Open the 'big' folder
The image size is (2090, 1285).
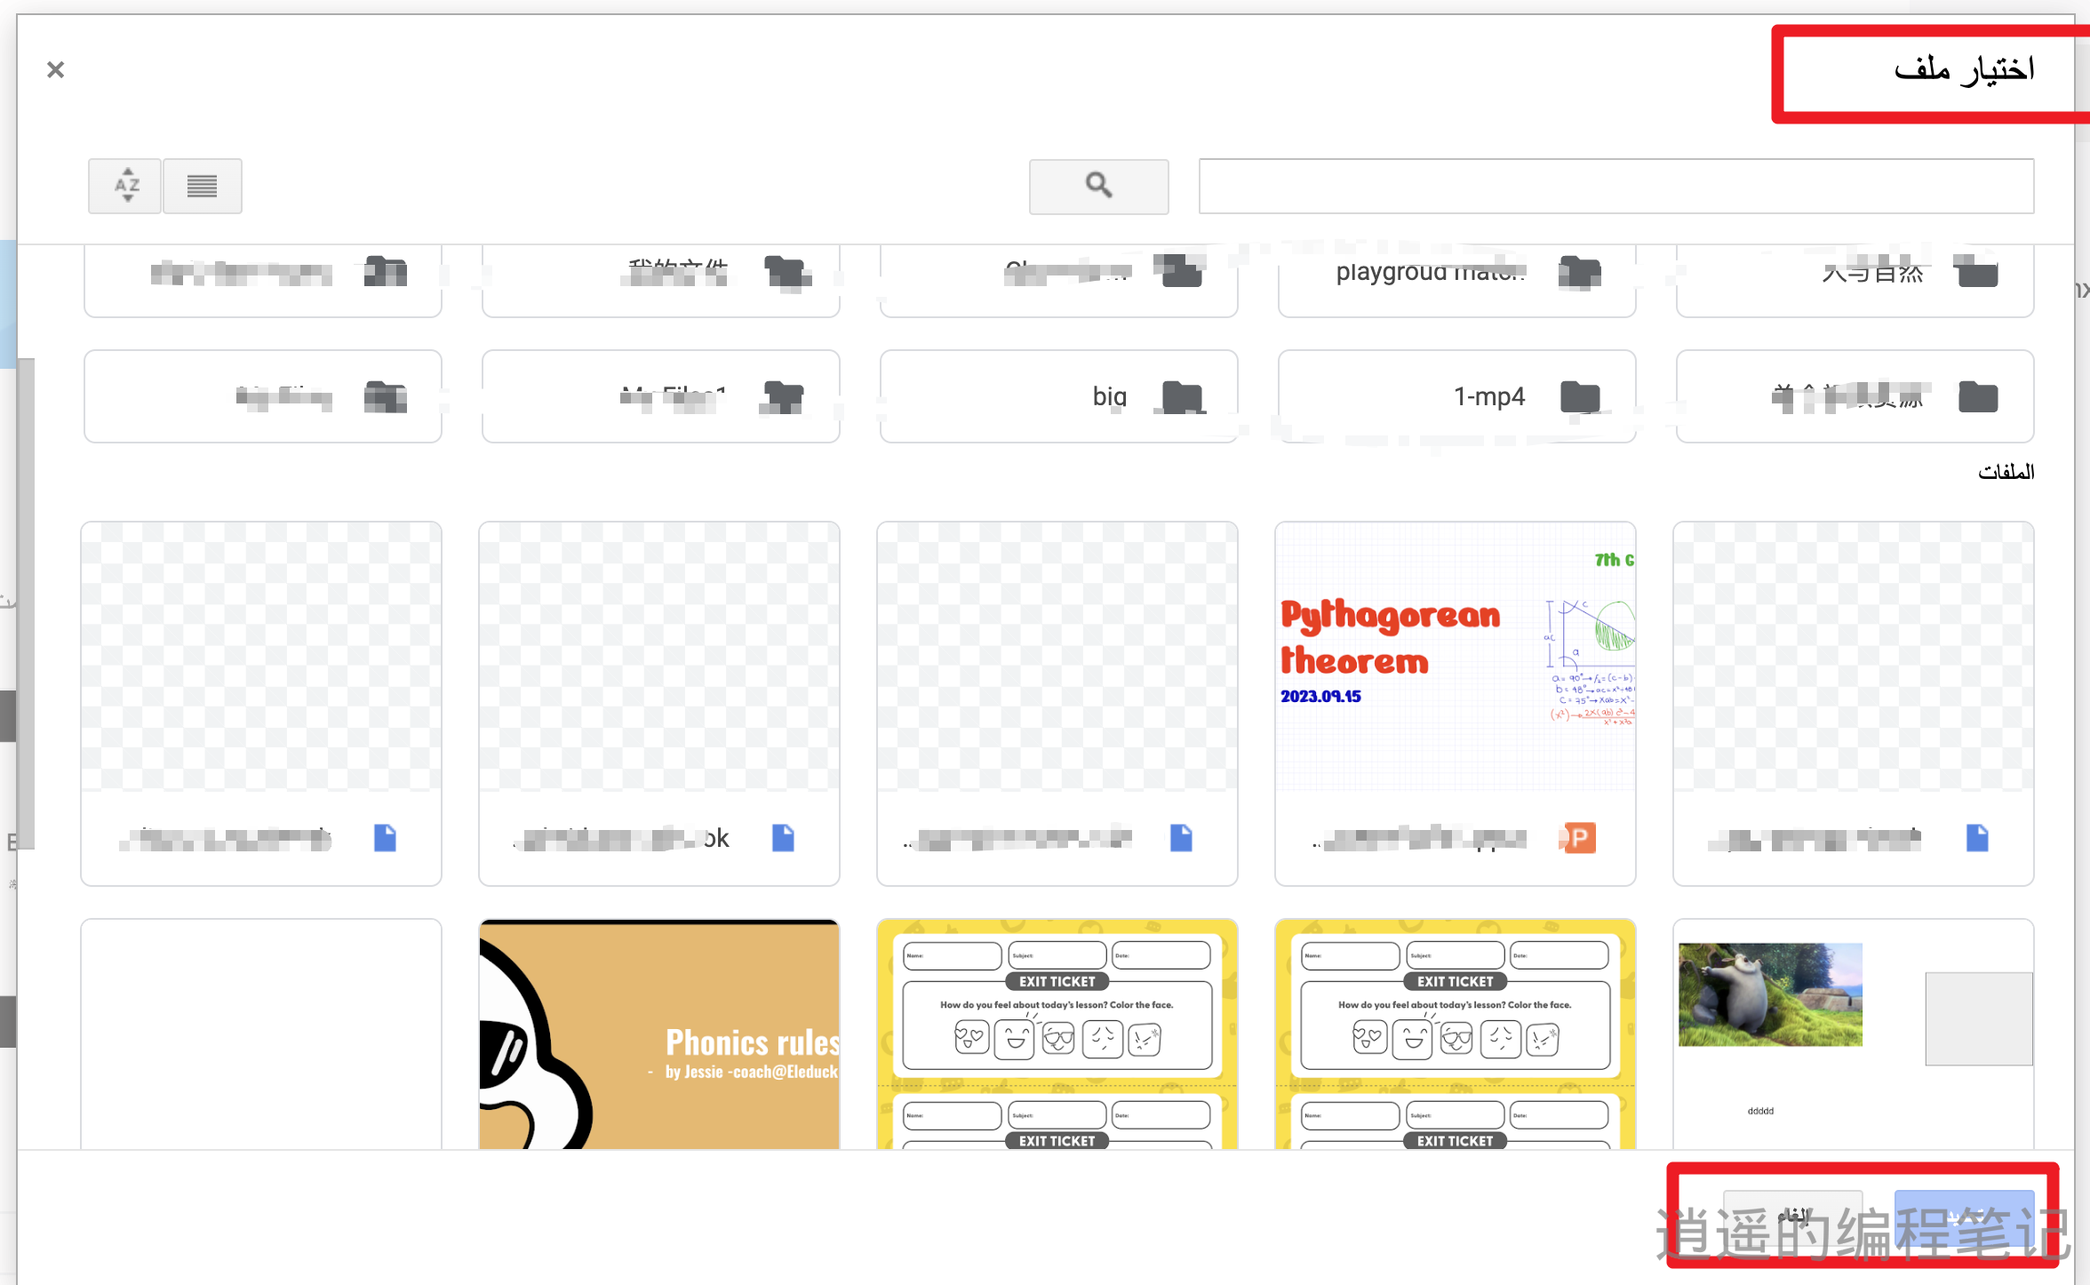pyautogui.click(x=1057, y=396)
